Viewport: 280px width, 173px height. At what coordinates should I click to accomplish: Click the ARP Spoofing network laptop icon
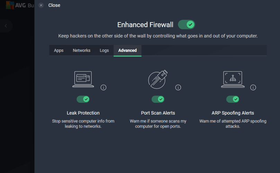coord(233,79)
